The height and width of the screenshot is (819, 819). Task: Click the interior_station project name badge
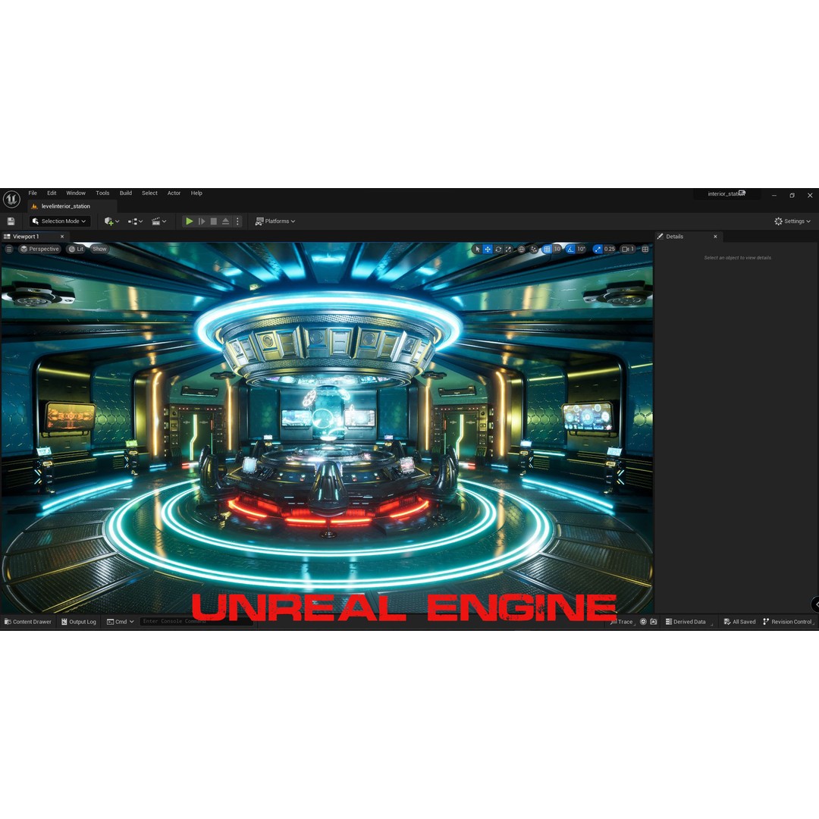coord(726,194)
